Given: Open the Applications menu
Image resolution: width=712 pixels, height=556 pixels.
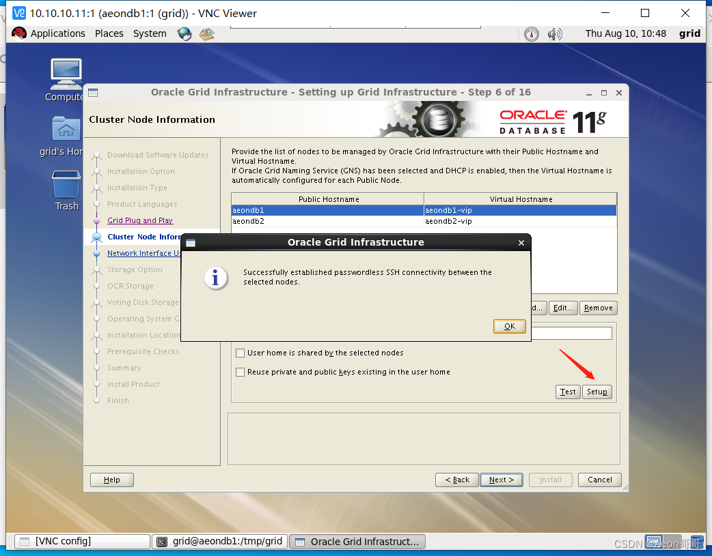Looking at the screenshot, I should tap(57, 33).
